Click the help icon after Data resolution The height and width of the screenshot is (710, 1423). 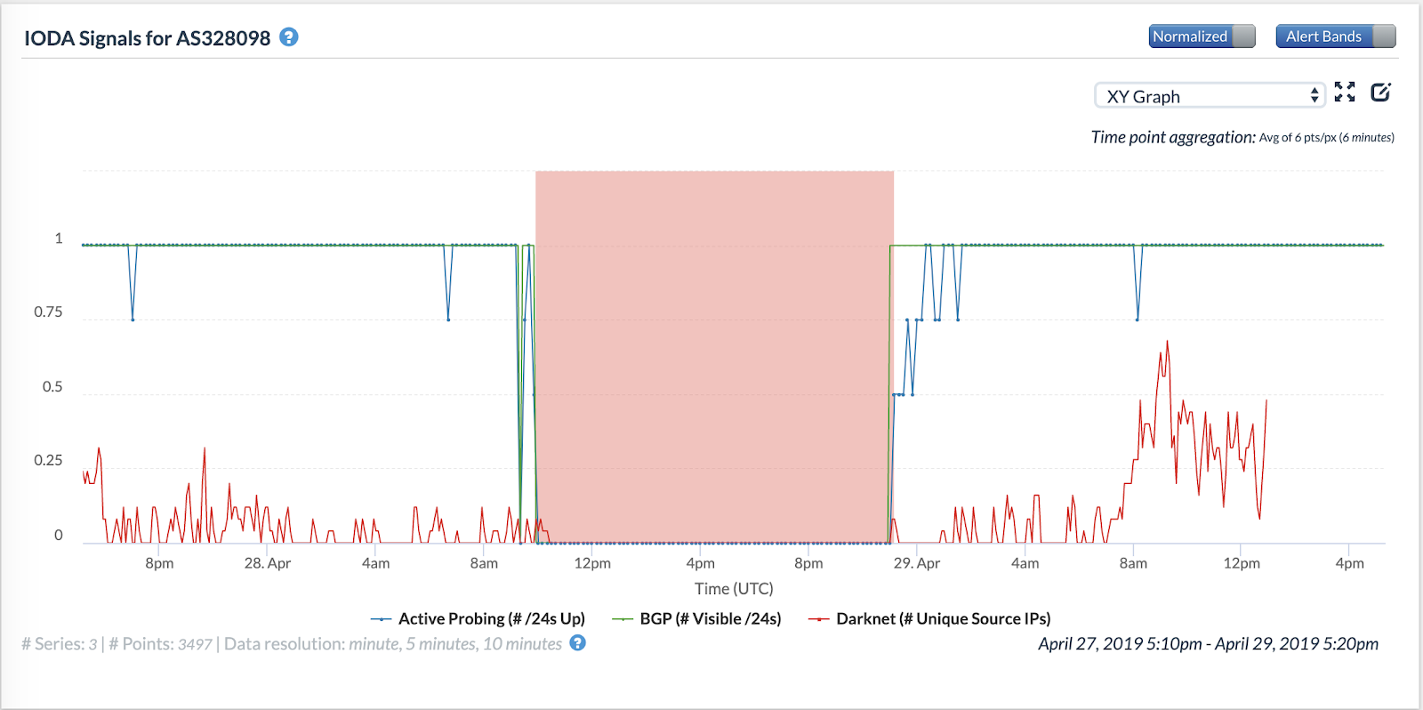point(578,642)
